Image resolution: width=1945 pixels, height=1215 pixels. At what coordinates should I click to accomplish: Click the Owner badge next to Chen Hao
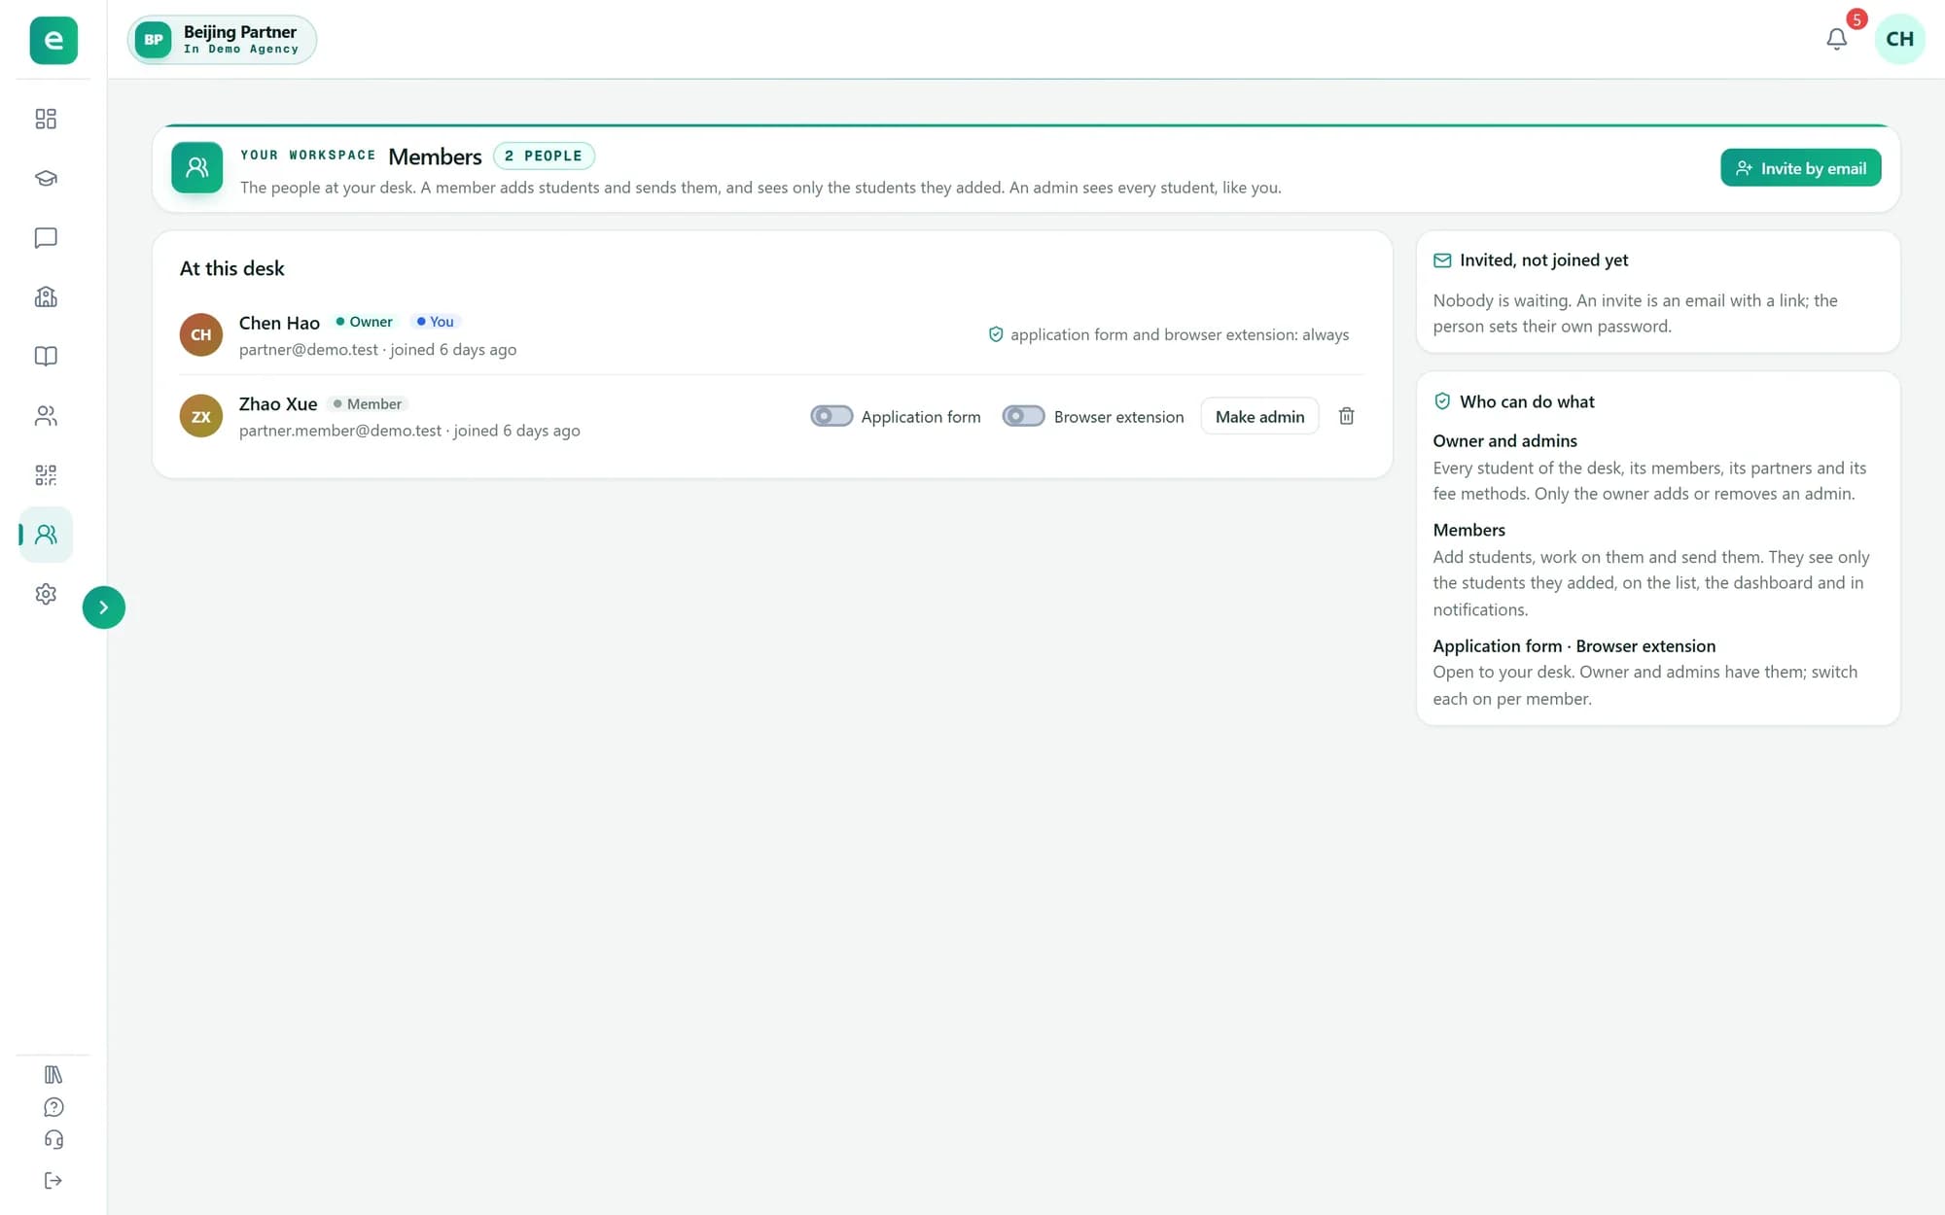pyautogui.click(x=365, y=322)
